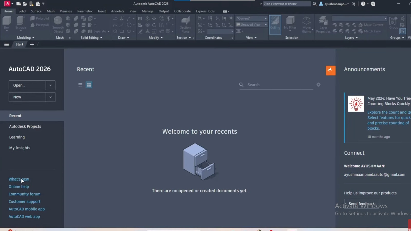Click the Make Current layer button

[371, 25]
